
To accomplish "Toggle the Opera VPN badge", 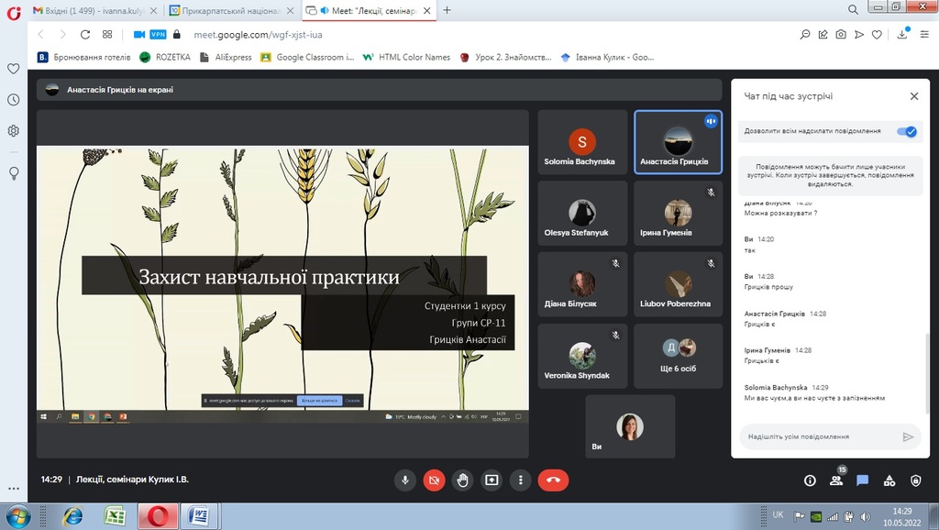I will coord(158,35).
